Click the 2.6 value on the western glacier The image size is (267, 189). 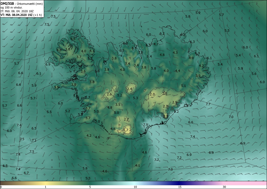(x=109, y=94)
